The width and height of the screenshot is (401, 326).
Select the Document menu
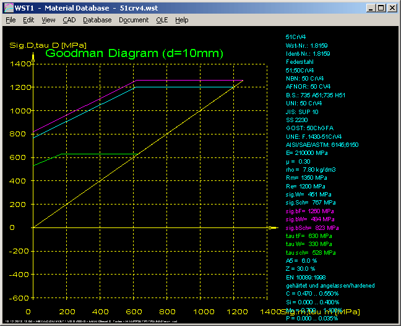click(x=134, y=20)
